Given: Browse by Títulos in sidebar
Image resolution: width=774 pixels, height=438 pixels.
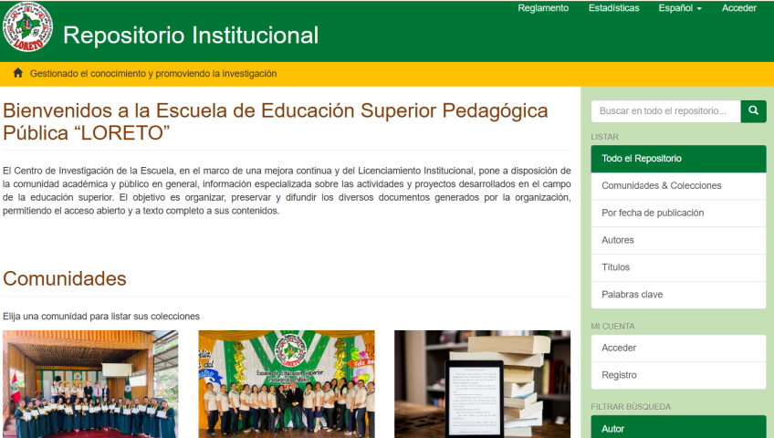Looking at the screenshot, I should [x=678, y=268].
